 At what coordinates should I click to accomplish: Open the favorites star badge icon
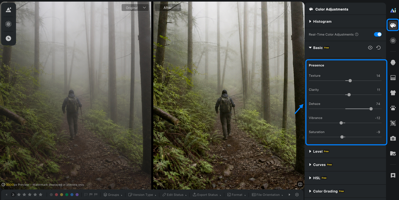393,175
